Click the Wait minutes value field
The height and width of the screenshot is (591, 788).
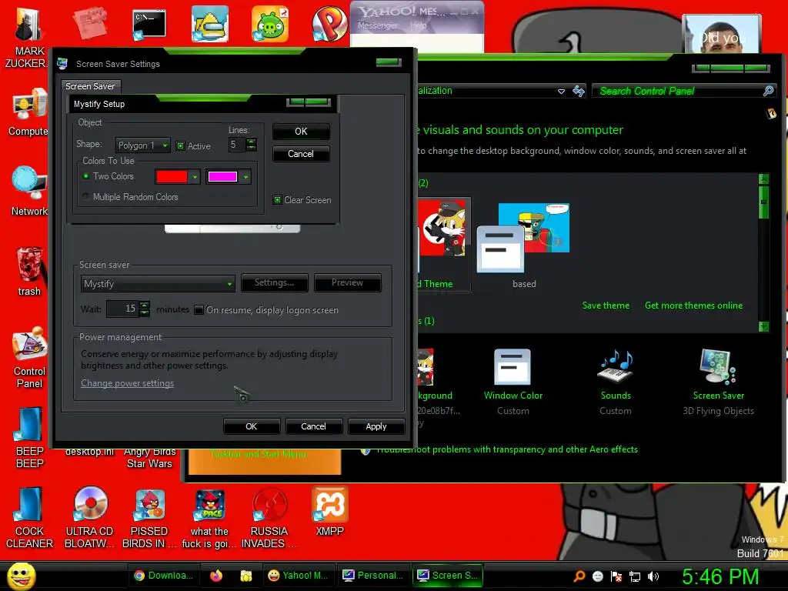122,309
